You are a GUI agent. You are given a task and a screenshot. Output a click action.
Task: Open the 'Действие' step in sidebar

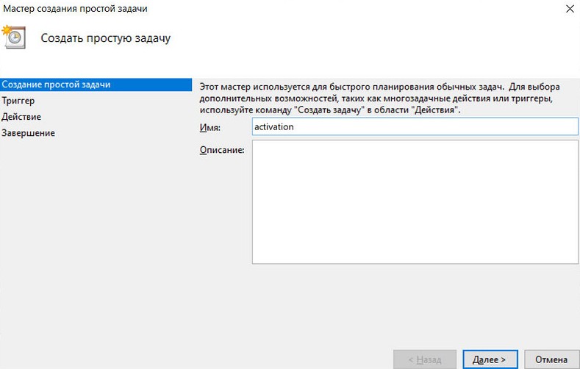pyautogui.click(x=21, y=117)
